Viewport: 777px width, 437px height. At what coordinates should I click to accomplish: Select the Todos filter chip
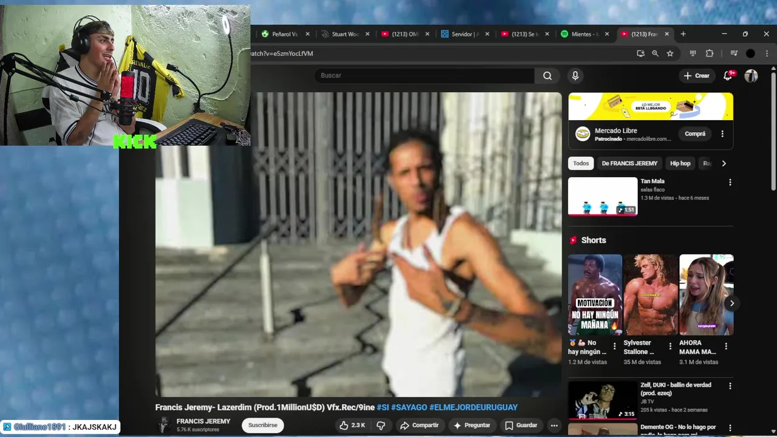[x=581, y=163]
